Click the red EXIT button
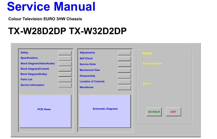This screenshot has height=139, width=217. point(173,112)
